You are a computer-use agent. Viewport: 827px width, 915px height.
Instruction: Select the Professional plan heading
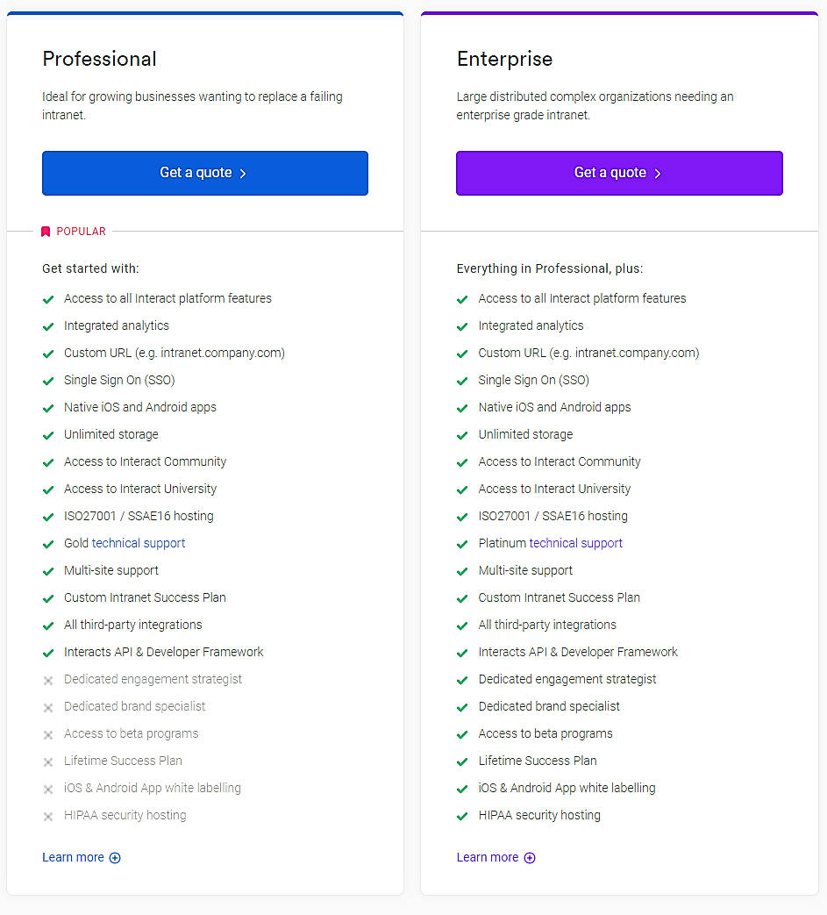click(x=99, y=59)
